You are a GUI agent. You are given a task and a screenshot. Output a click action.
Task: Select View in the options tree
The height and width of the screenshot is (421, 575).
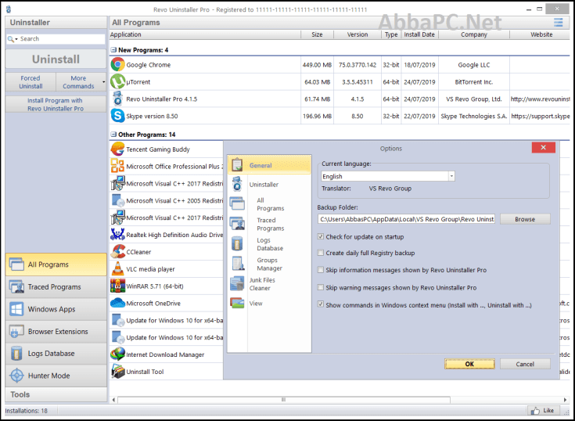(x=256, y=304)
